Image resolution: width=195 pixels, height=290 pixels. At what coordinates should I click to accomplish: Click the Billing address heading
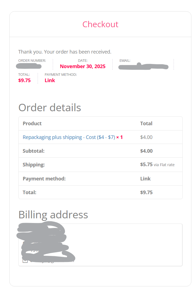coord(53,215)
